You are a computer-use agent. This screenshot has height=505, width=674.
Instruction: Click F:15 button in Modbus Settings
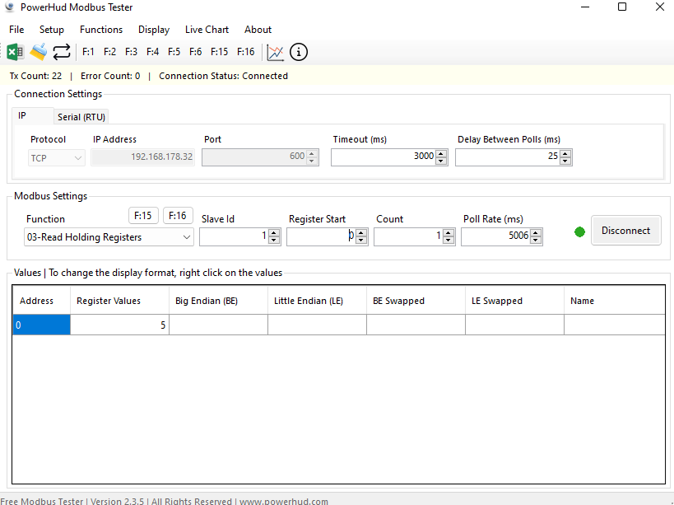tap(143, 216)
